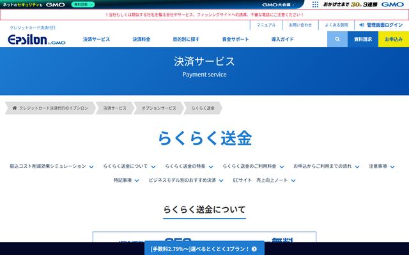Jump to 注意事項 section
Viewport: 409px width, 255px height.
382,166
